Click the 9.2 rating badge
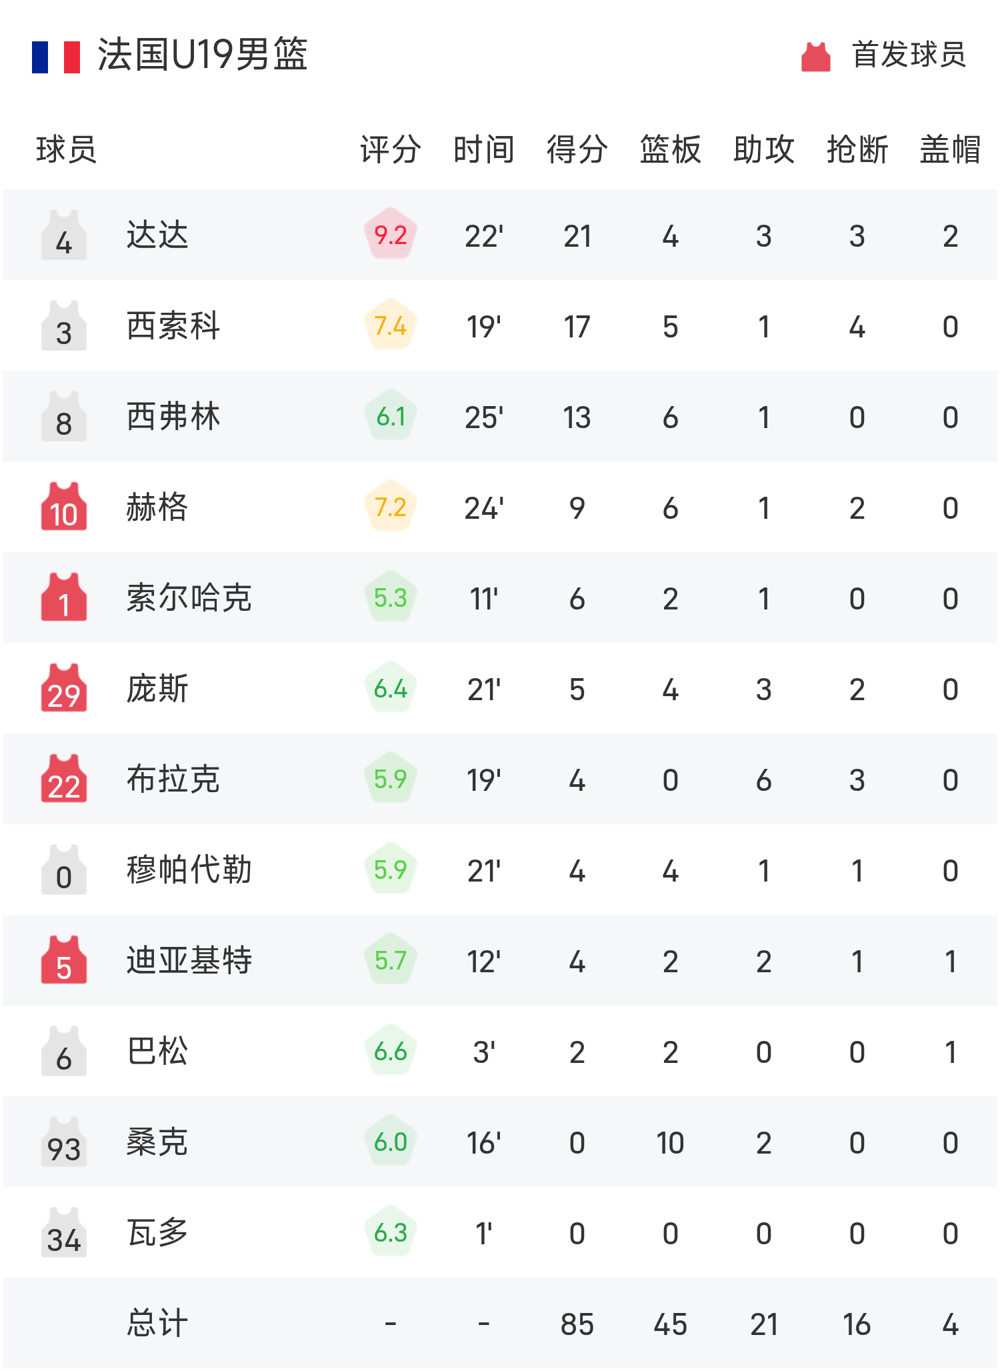This screenshot has width=1000, height=1371. [391, 235]
